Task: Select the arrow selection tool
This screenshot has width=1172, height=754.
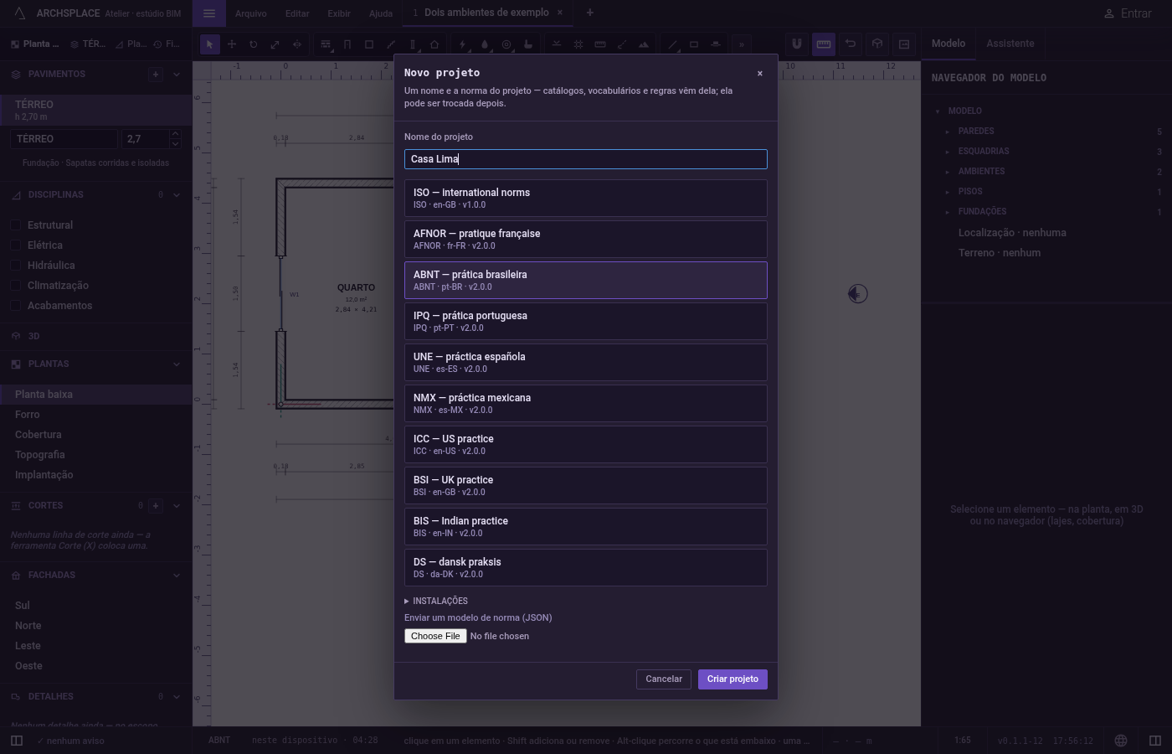Action: pyautogui.click(x=209, y=44)
